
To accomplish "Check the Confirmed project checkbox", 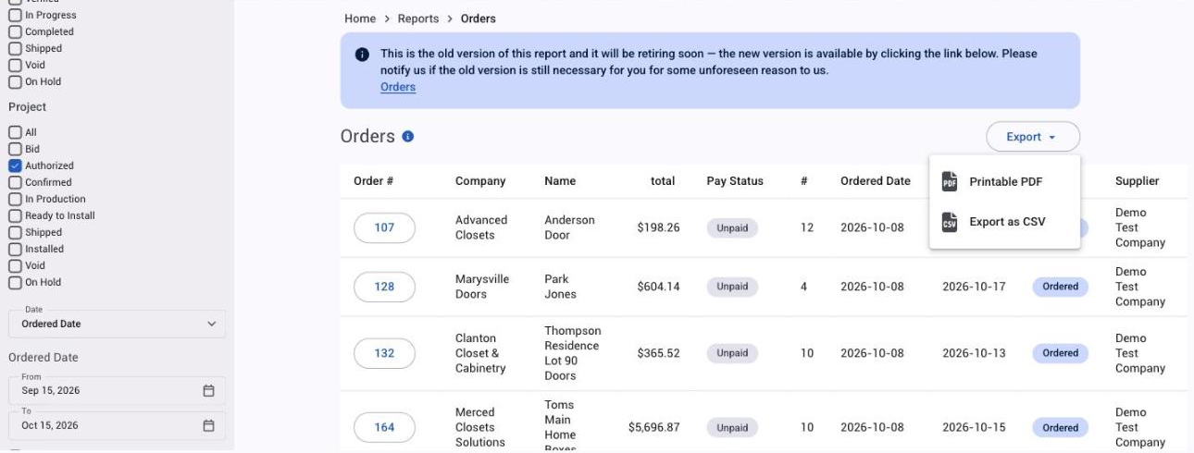I will (x=15, y=182).
